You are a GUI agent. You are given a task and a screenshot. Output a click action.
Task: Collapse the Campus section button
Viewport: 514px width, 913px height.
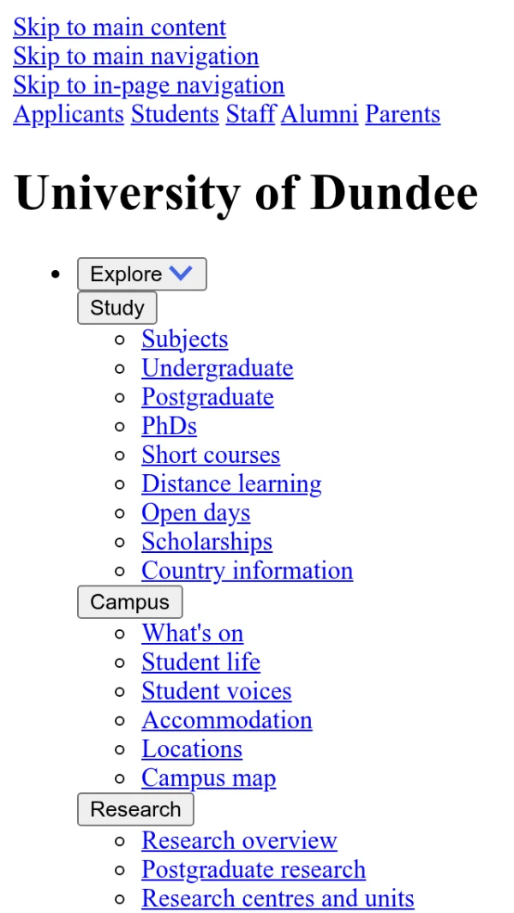tap(130, 602)
